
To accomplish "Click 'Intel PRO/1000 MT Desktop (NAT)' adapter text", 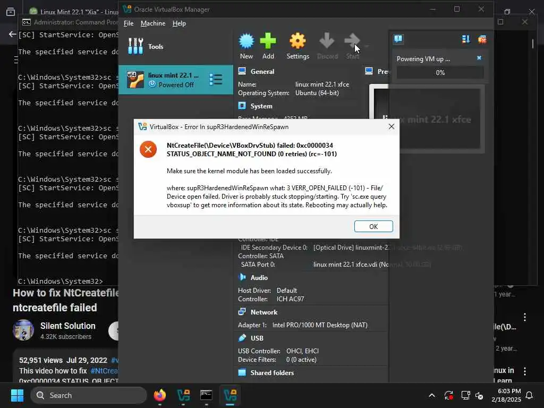I will click(320, 325).
